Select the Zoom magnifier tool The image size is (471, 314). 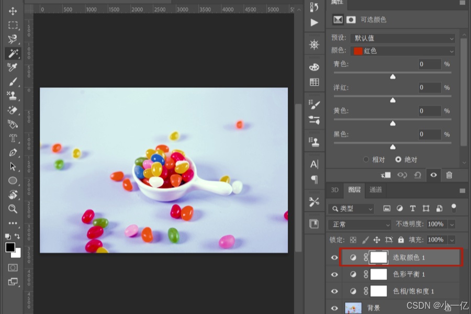point(13,208)
